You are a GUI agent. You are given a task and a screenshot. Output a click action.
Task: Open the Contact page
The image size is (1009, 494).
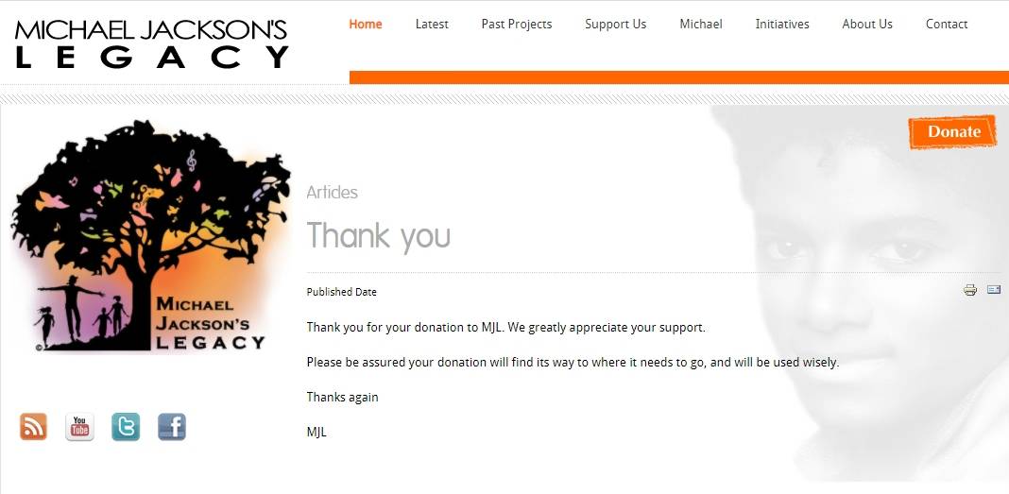tap(947, 25)
